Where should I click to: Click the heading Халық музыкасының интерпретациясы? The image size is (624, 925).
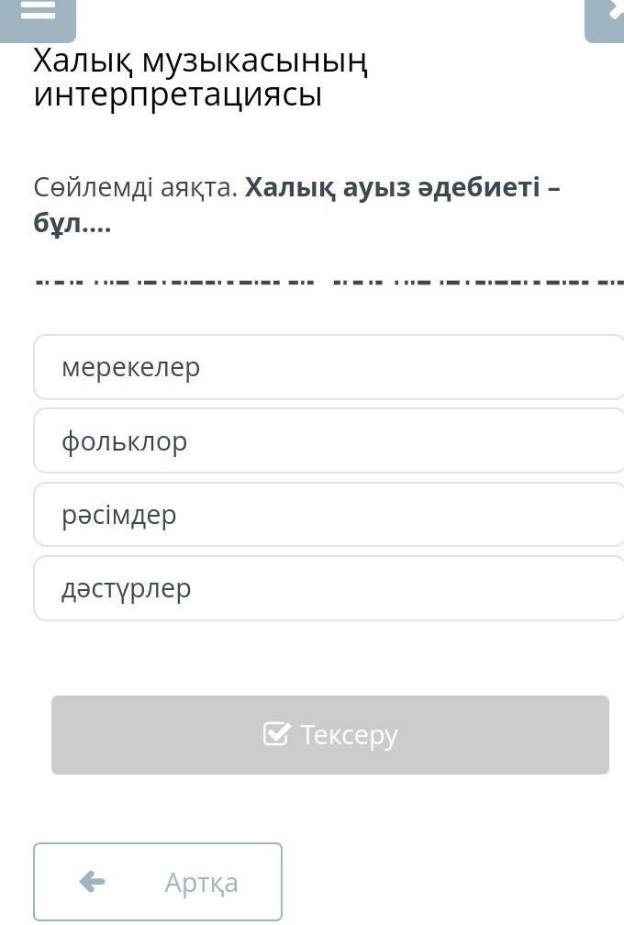[200, 78]
